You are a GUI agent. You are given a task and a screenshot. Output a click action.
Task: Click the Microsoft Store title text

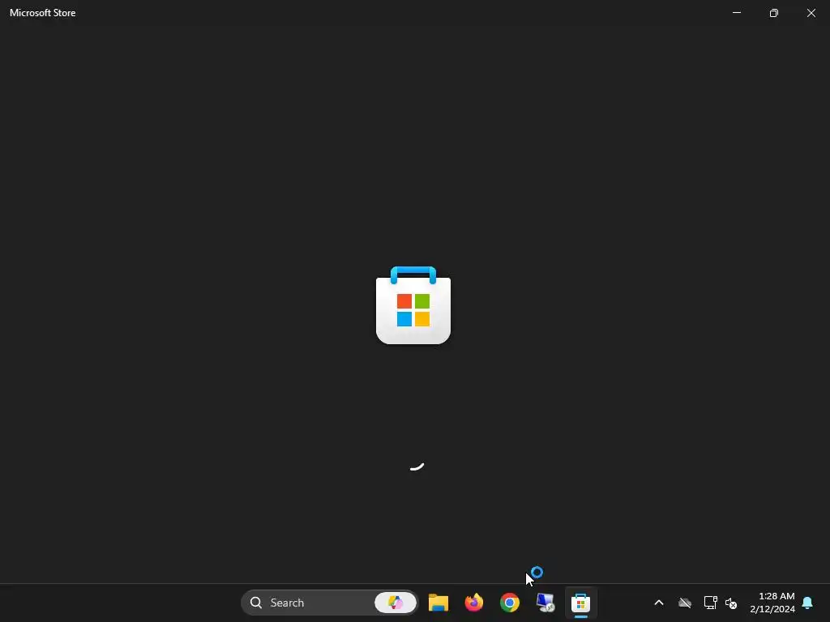click(x=43, y=13)
